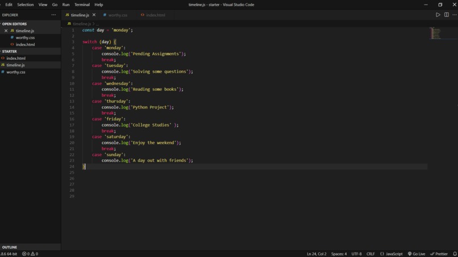This screenshot has height=257, width=458.
Task: Place cursor on 'Python Project' string
Action: [149, 107]
